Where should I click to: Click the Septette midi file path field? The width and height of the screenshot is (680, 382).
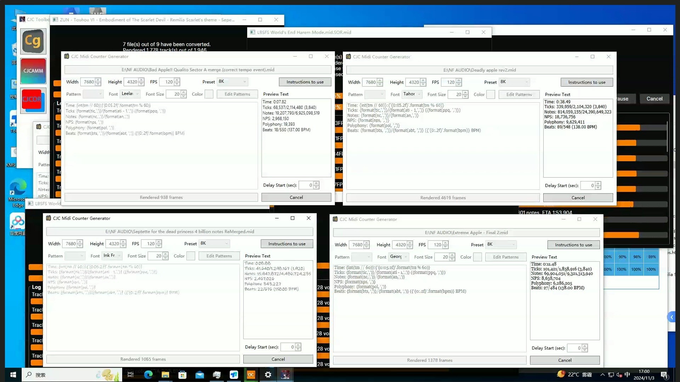click(180, 232)
